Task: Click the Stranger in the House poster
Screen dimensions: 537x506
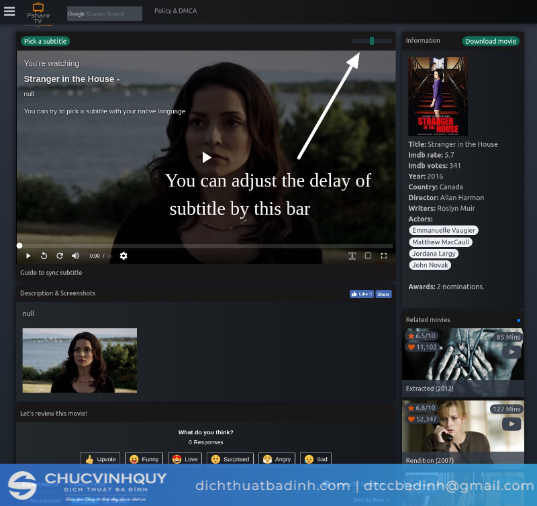Action: (438, 97)
